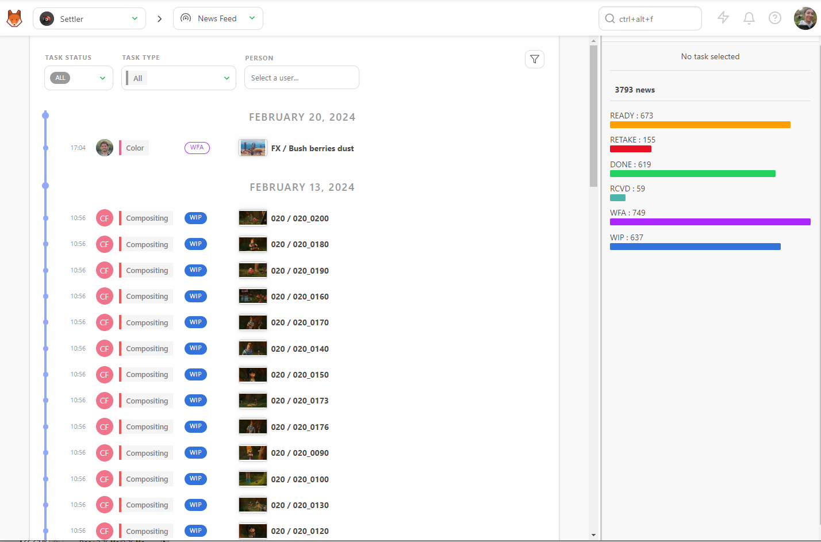Viewport: 821px width, 542px height.
Task: Select news item 020 / 020_0160
Action: (x=300, y=297)
